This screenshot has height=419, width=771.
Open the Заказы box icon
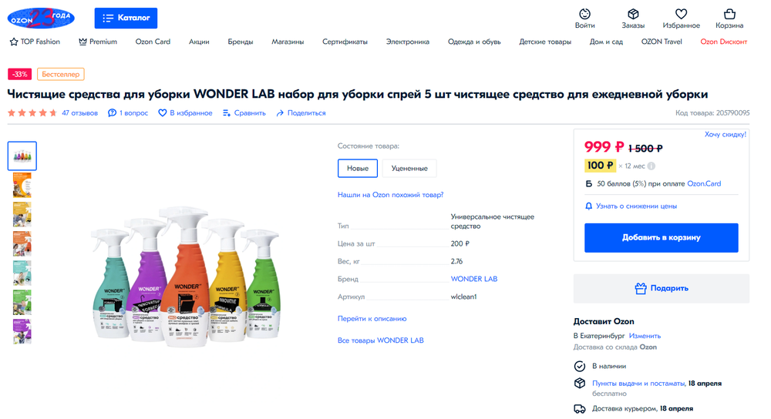click(x=633, y=14)
